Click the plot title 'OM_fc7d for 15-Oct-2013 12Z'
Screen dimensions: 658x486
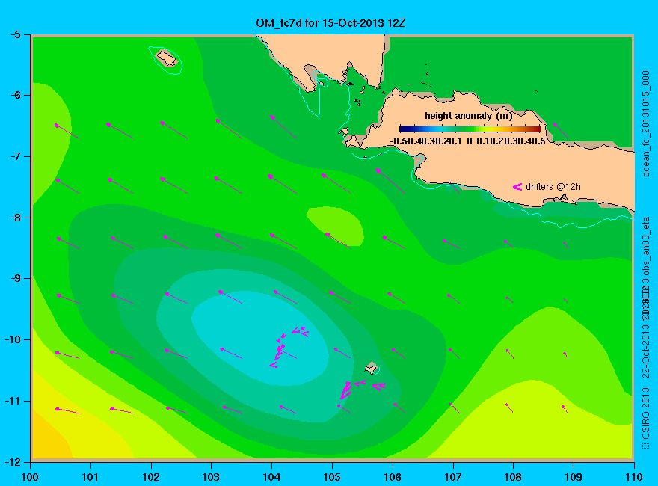[x=330, y=22]
